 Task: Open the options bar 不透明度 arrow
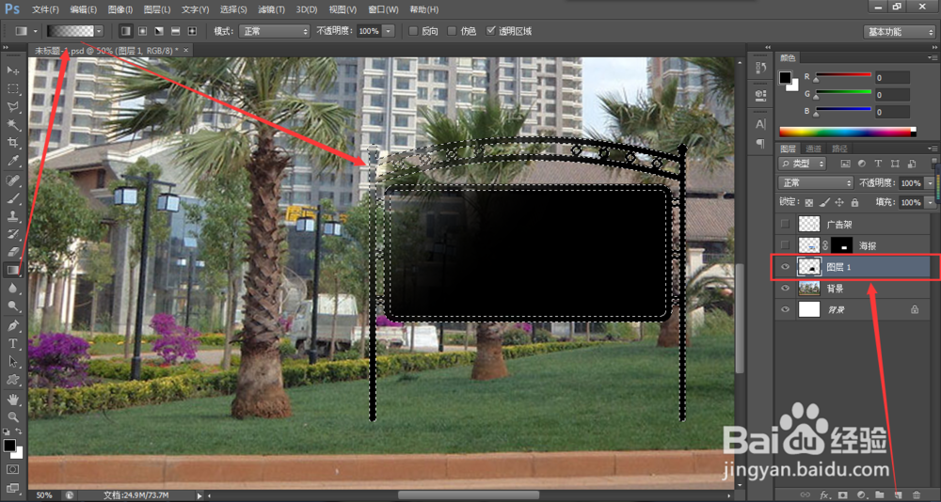pos(389,31)
